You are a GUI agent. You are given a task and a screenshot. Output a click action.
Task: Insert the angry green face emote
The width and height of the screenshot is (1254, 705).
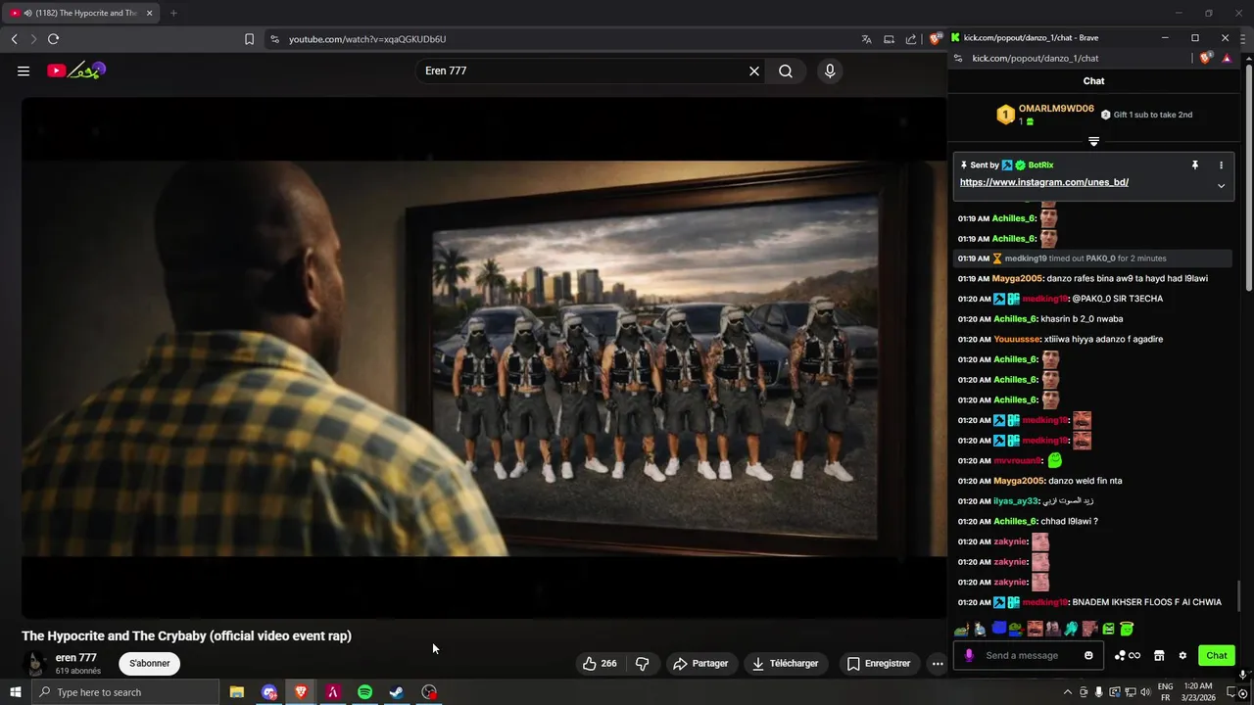pyautogui.click(x=1108, y=629)
